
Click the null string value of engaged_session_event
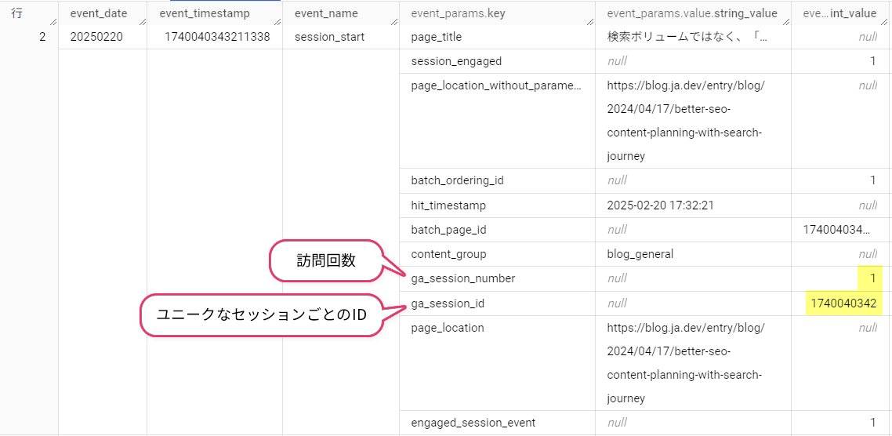click(617, 423)
